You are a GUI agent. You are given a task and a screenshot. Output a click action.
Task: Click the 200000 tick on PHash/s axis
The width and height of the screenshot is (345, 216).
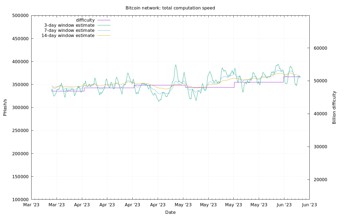pyautogui.click(x=20, y=154)
